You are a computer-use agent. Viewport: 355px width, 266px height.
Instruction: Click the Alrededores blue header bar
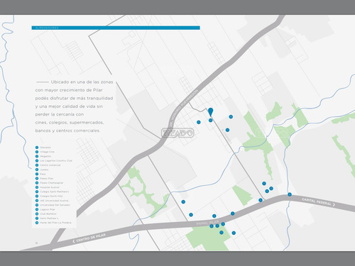pos(116,28)
